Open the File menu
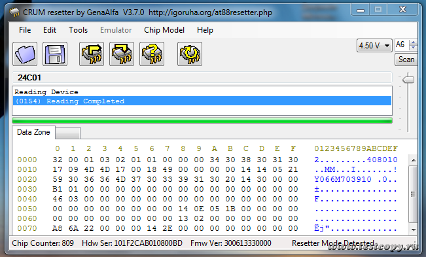426x257 pixels. click(x=25, y=30)
